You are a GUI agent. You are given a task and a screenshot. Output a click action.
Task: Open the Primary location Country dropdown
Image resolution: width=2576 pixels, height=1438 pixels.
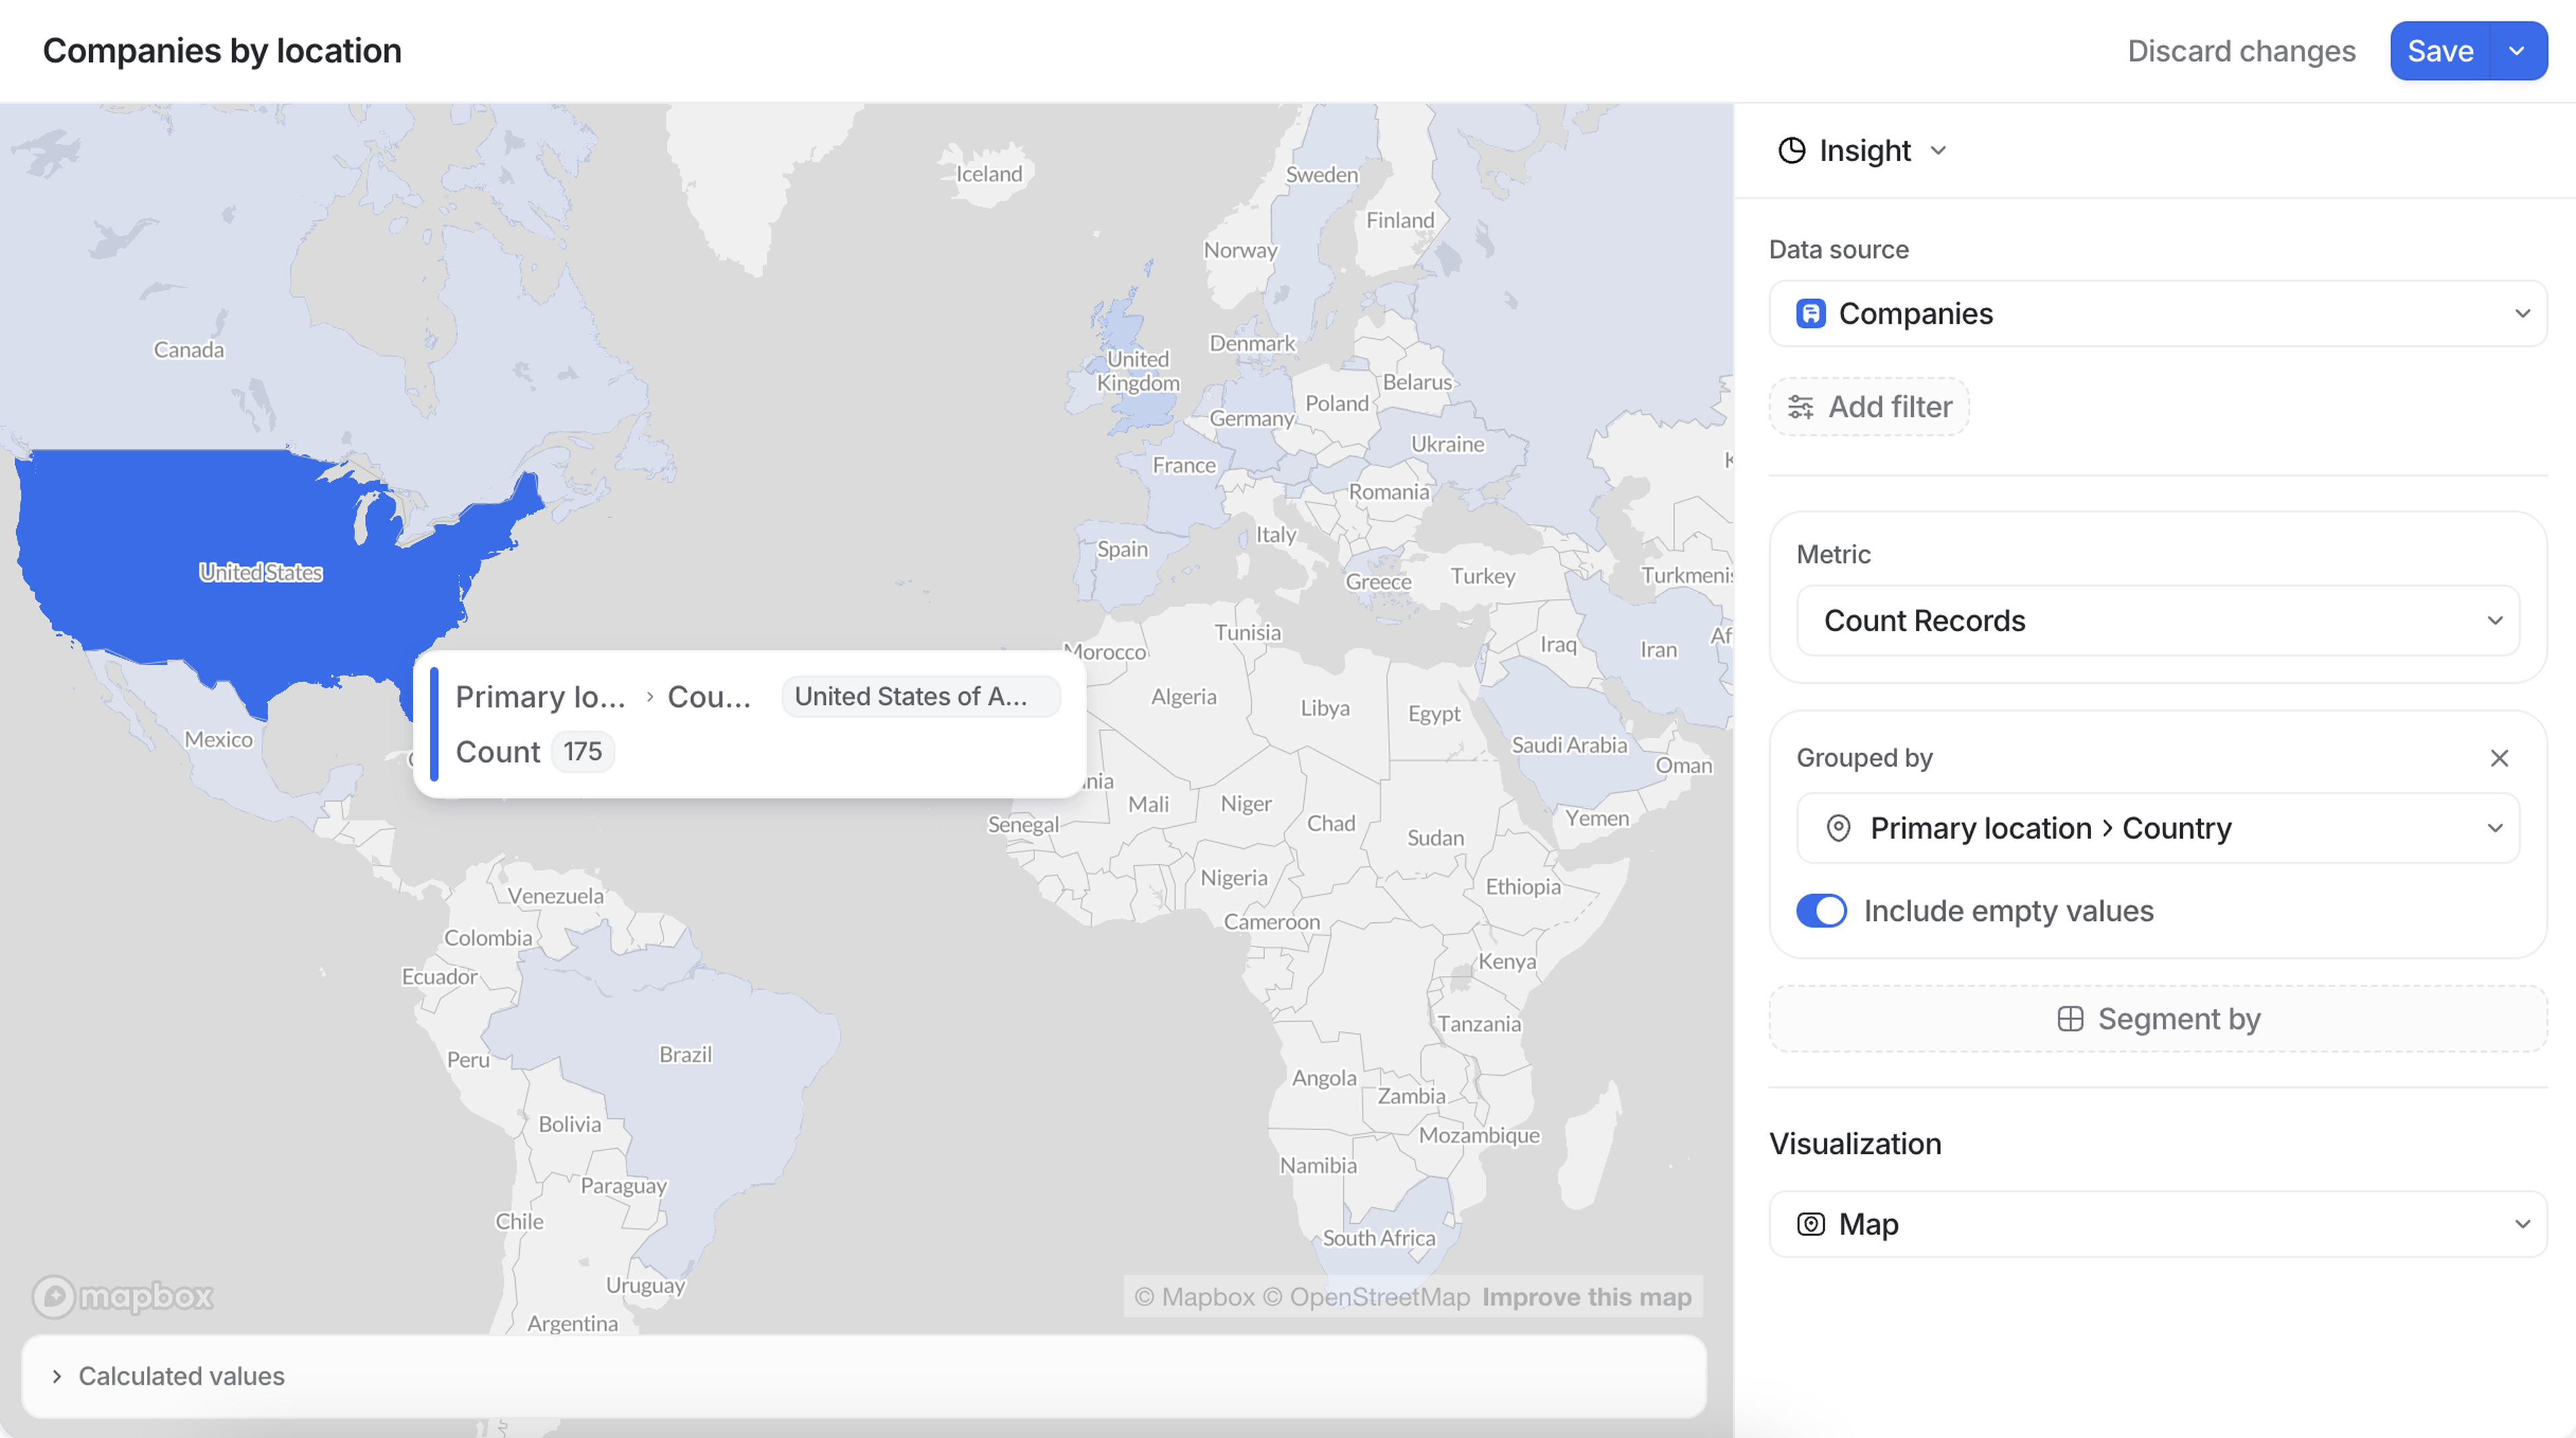[2157, 828]
